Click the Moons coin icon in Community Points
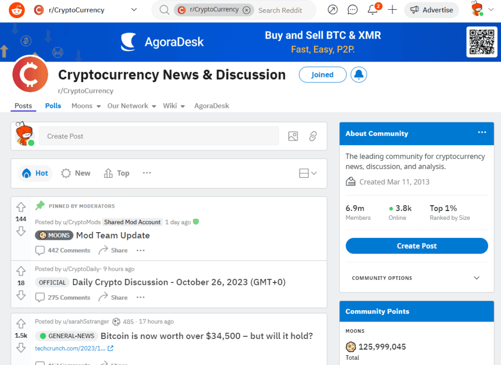This screenshot has height=365, width=501. click(351, 346)
